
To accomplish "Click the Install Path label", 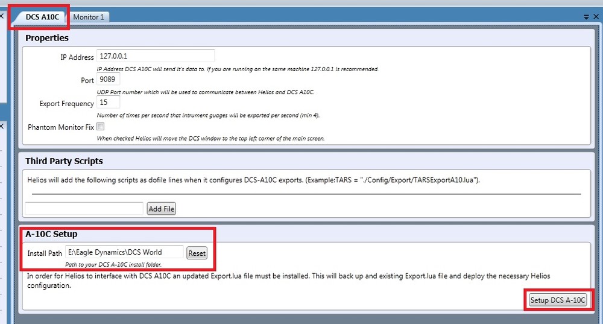I will click(x=45, y=253).
